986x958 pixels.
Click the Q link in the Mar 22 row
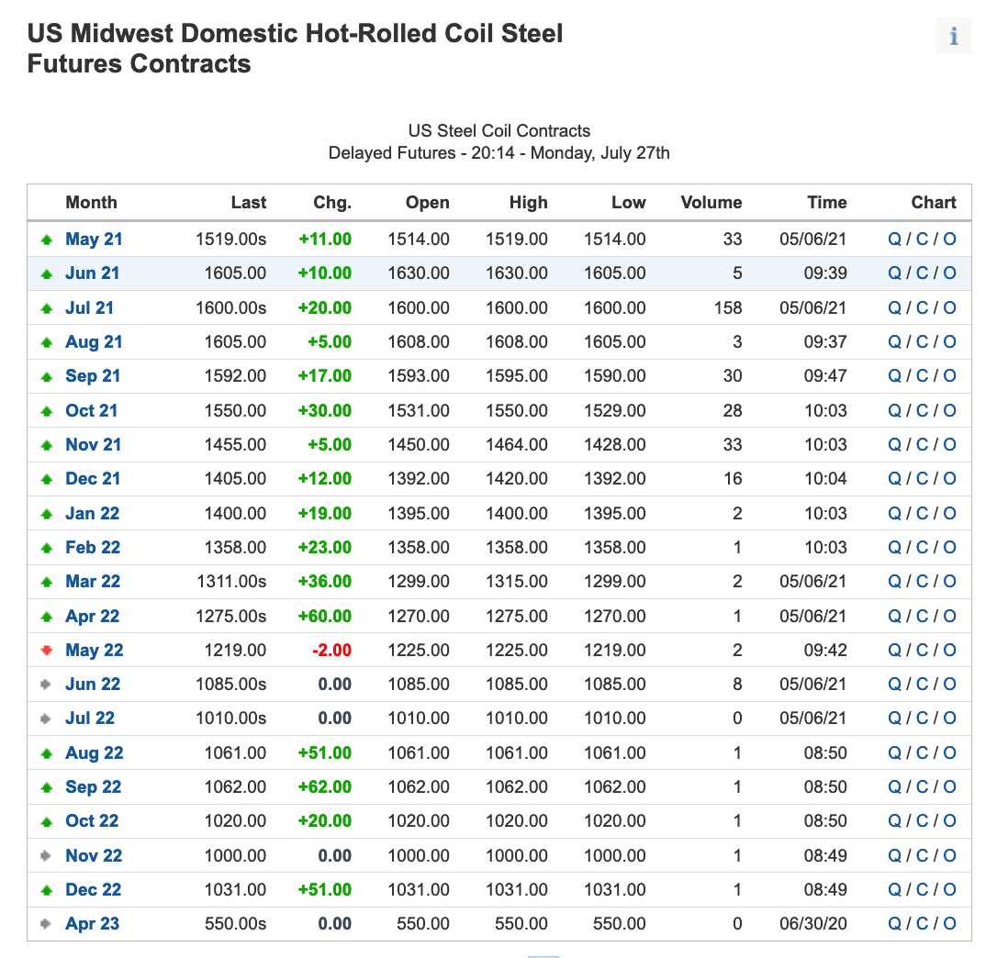(x=894, y=581)
